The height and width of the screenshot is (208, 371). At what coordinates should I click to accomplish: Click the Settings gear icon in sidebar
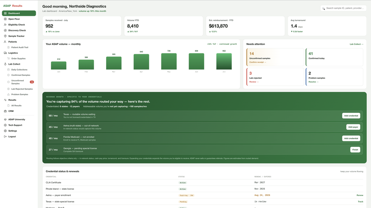5,131
